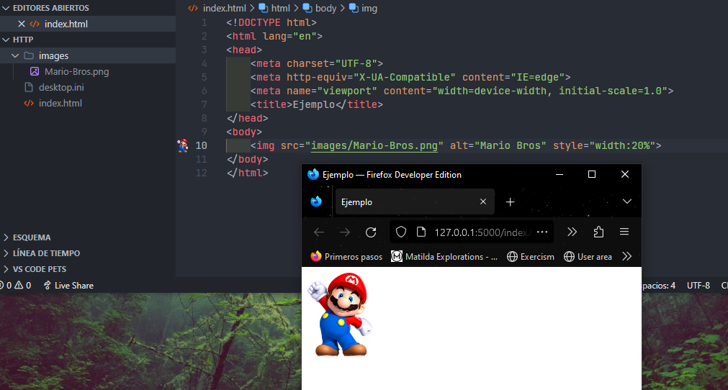Open the Firefox extensions button

[x=598, y=232]
